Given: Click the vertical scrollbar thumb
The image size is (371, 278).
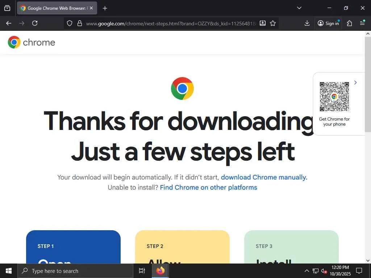Looking at the screenshot, I should tap(368, 84).
